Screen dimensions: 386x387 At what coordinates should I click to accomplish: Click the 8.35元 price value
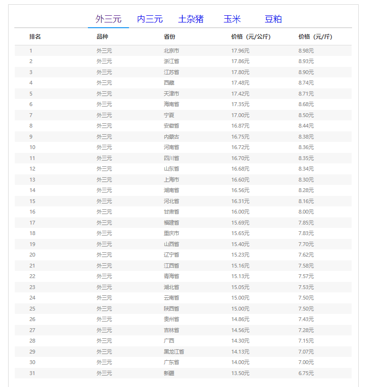(x=306, y=158)
